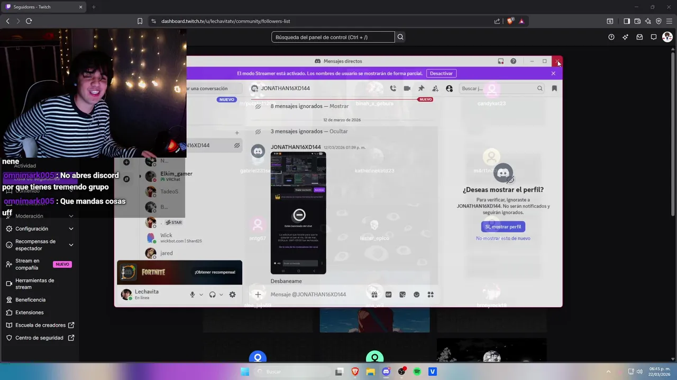Open pinned messages in Discord
677x380 pixels.
coord(421,89)
